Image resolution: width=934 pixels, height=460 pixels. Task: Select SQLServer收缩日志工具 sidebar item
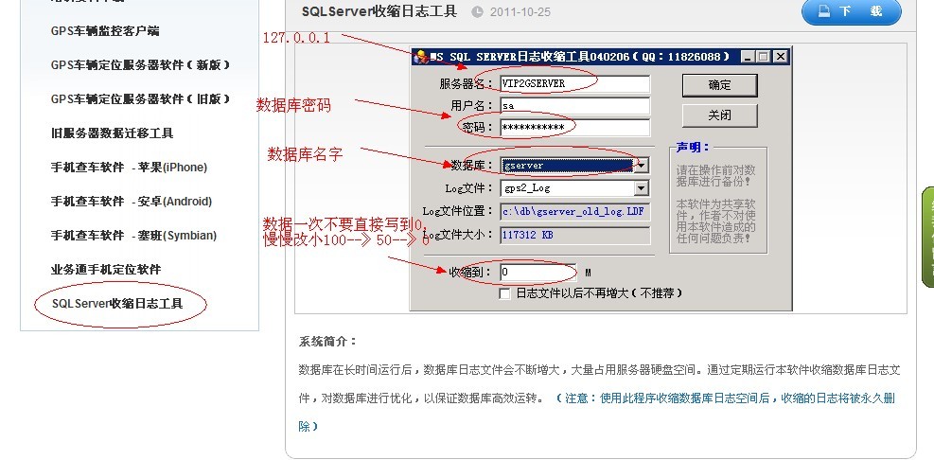pos(117,304)
